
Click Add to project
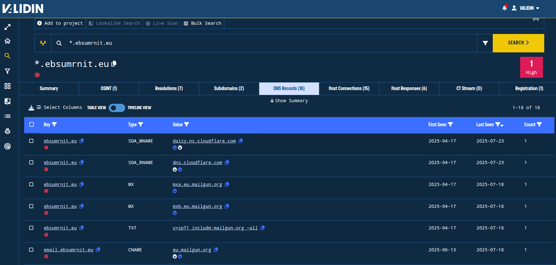point(60,23)
